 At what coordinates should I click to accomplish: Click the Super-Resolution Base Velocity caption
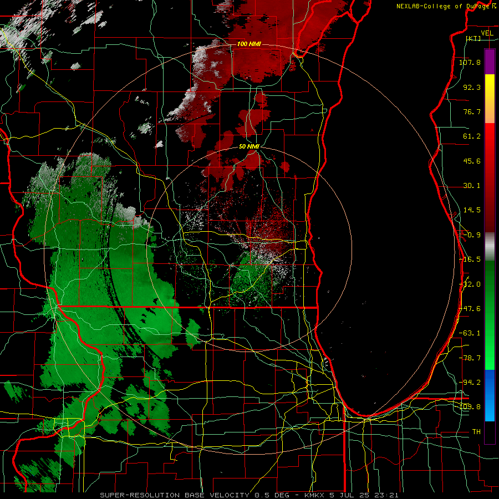249,495
